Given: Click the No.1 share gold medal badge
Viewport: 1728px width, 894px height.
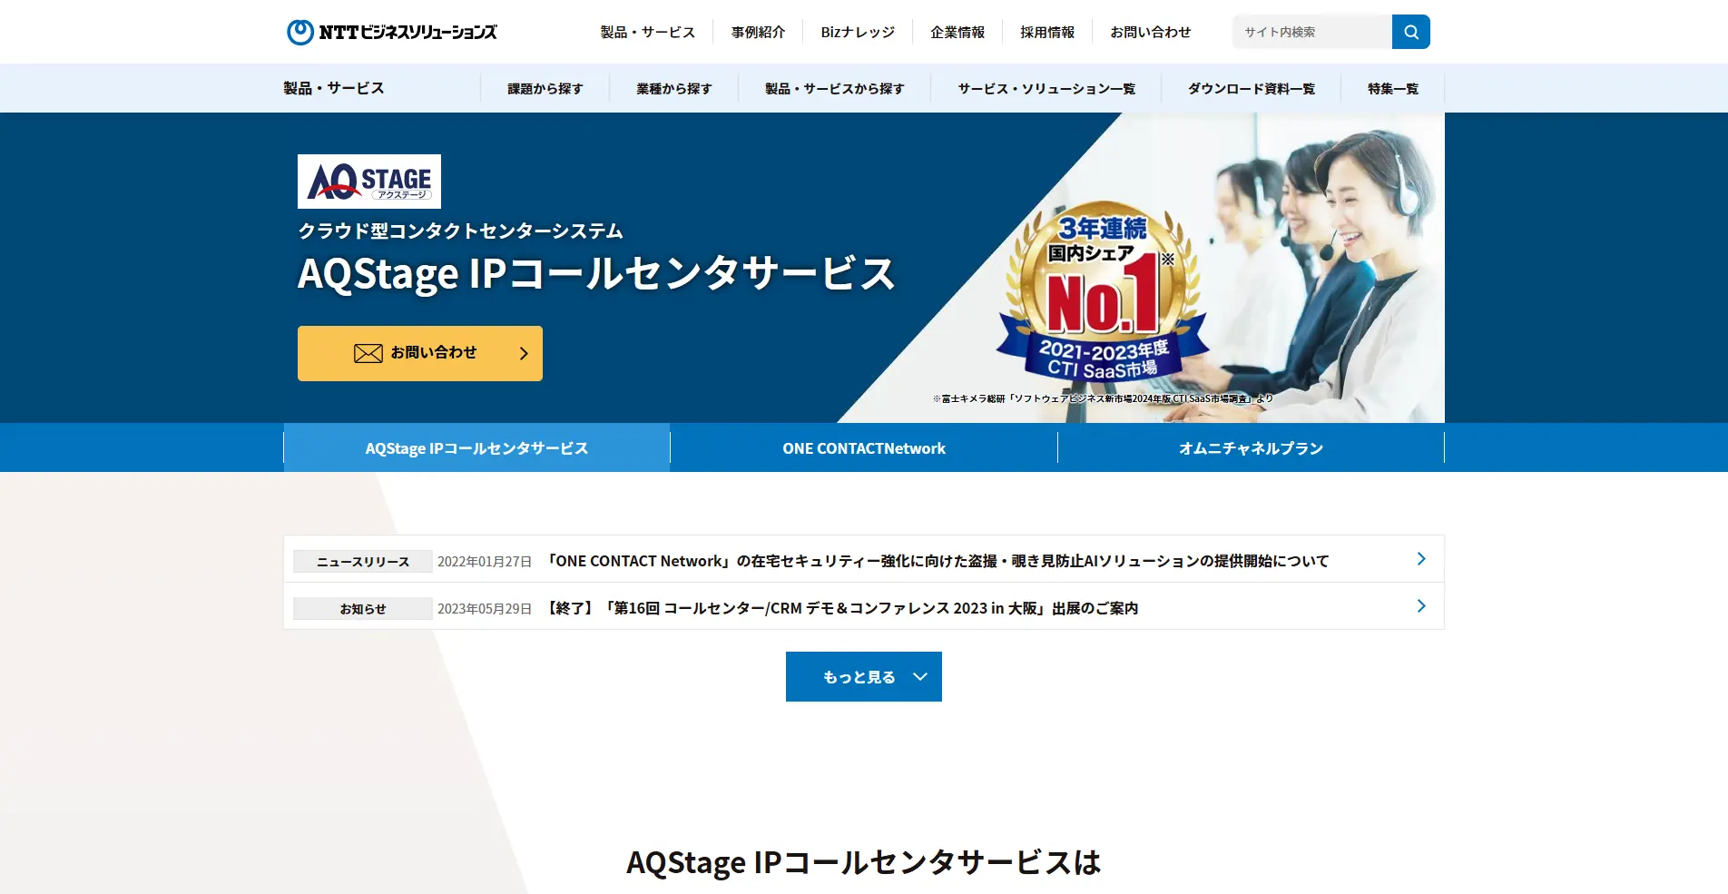Looking at the screenshot, I should 1103,290.
